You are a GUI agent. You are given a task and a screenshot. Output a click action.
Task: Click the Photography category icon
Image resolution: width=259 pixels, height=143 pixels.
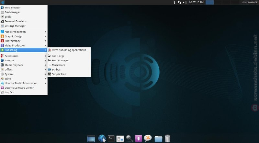coord(2,41)
